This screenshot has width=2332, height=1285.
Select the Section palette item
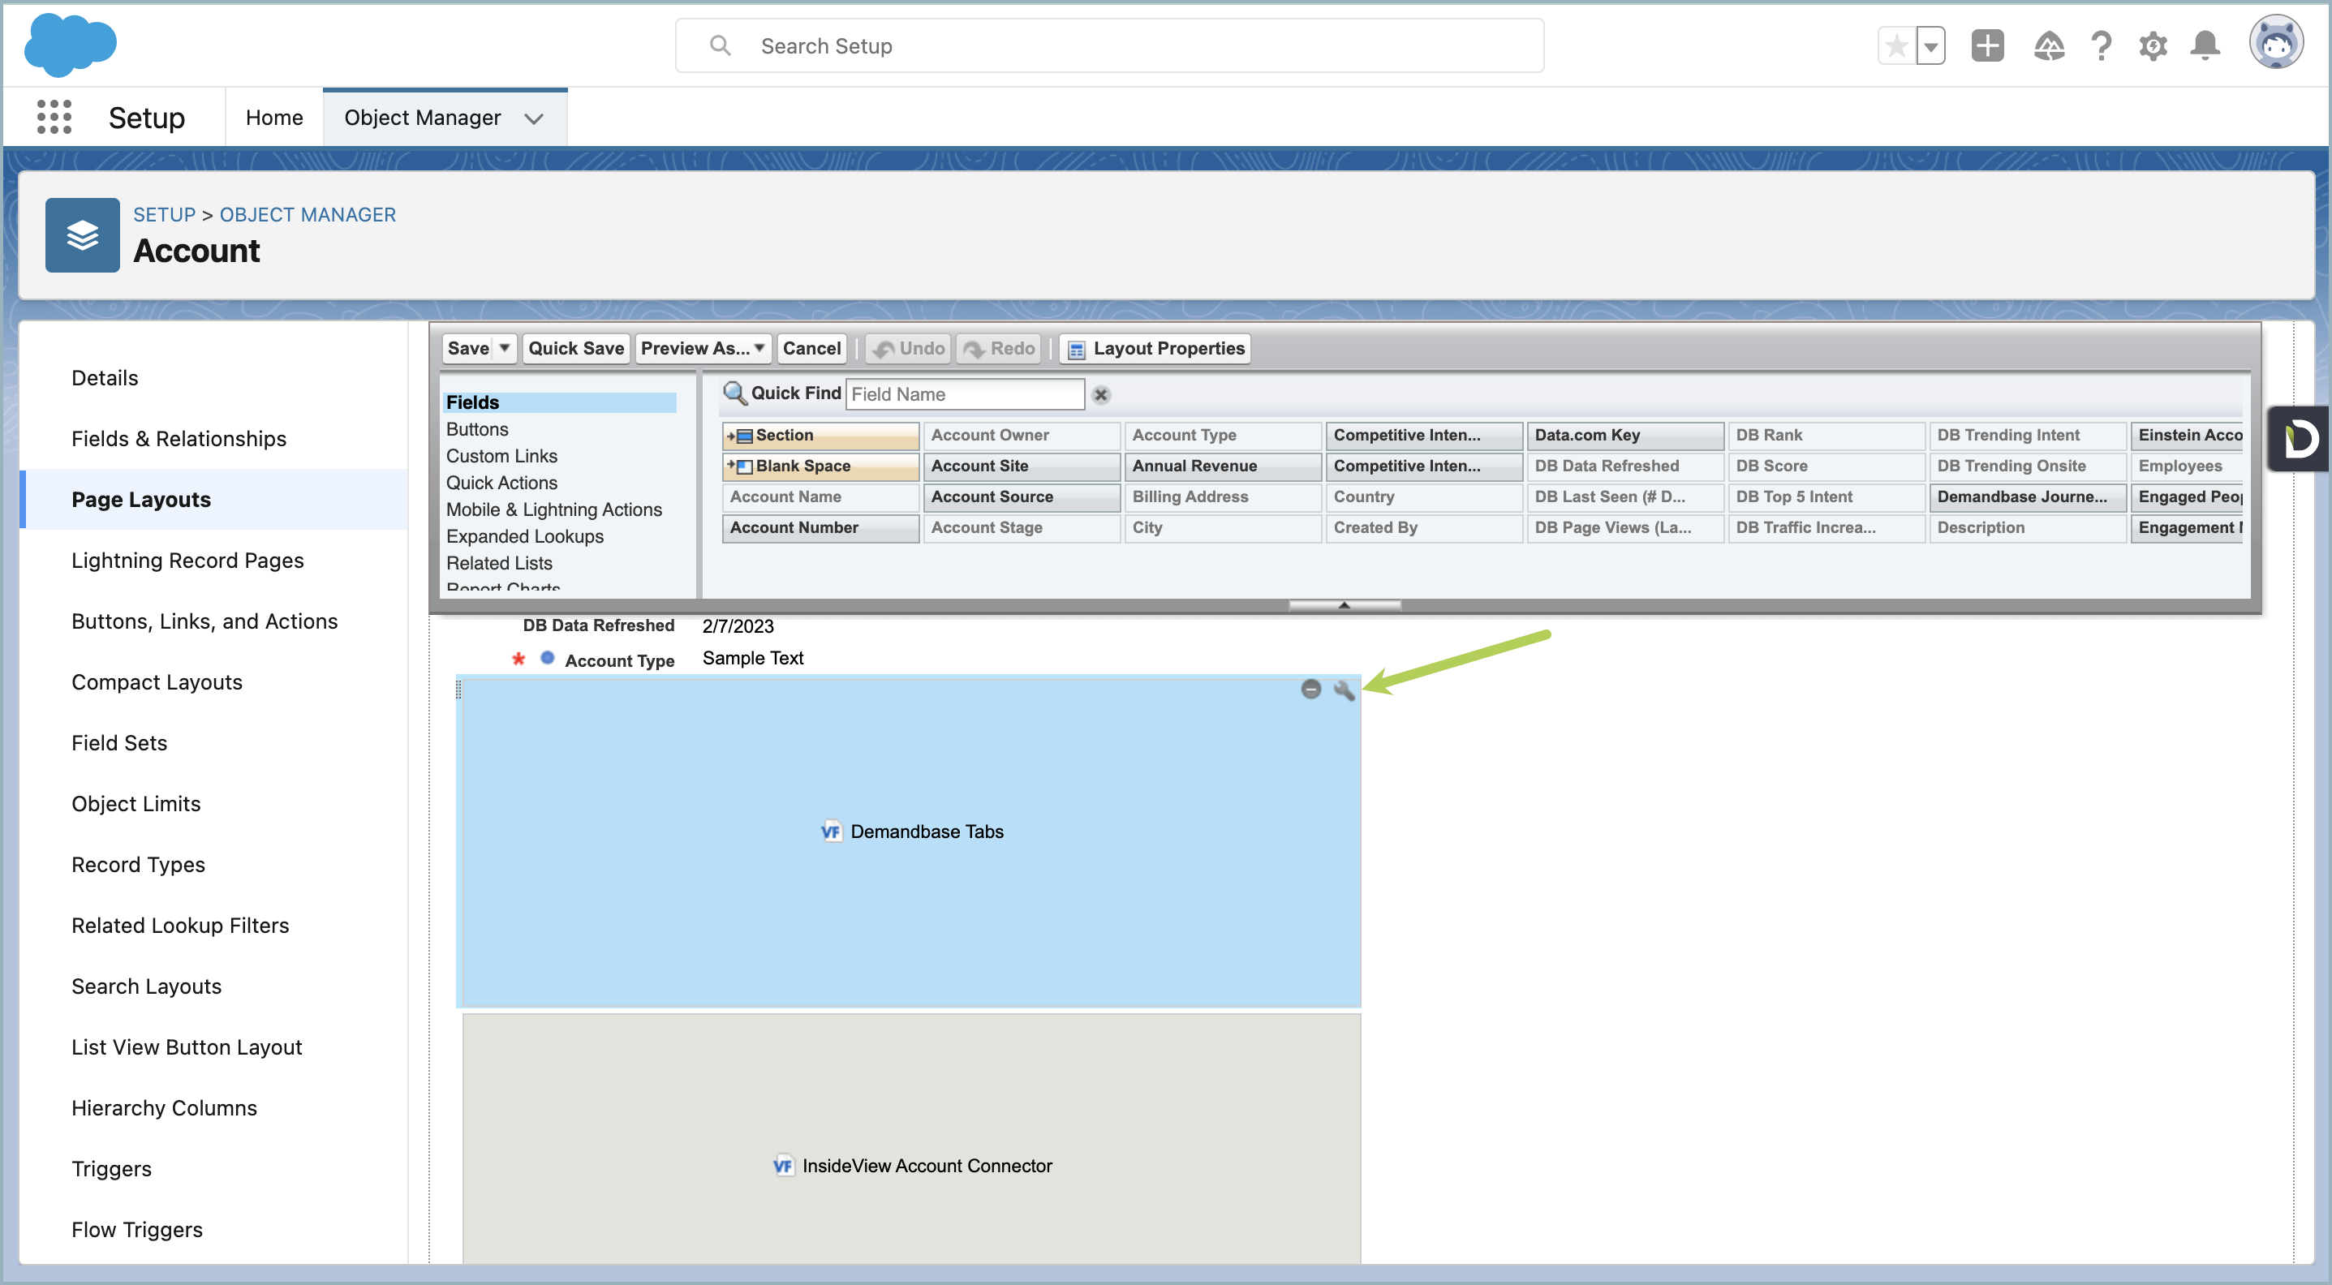point(820,436)
